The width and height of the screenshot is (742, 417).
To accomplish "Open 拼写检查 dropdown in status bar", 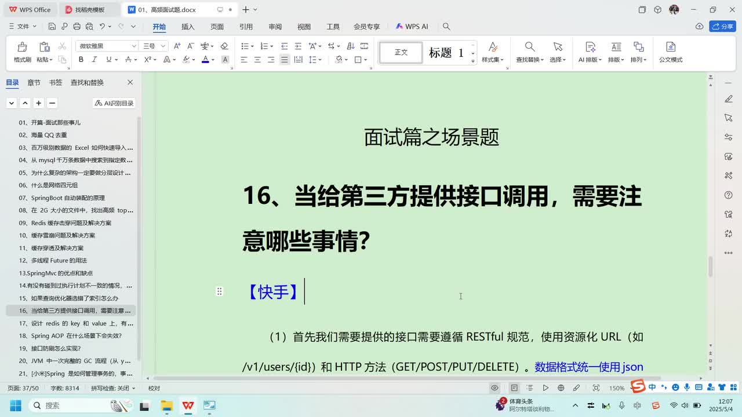I will pyautogui.click(x=113, y=388).
